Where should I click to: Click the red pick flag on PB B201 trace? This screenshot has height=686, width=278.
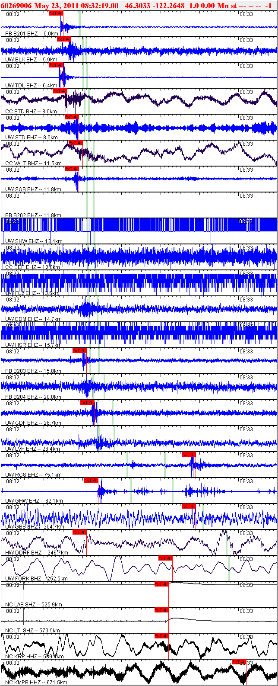[x=56, y=13]
